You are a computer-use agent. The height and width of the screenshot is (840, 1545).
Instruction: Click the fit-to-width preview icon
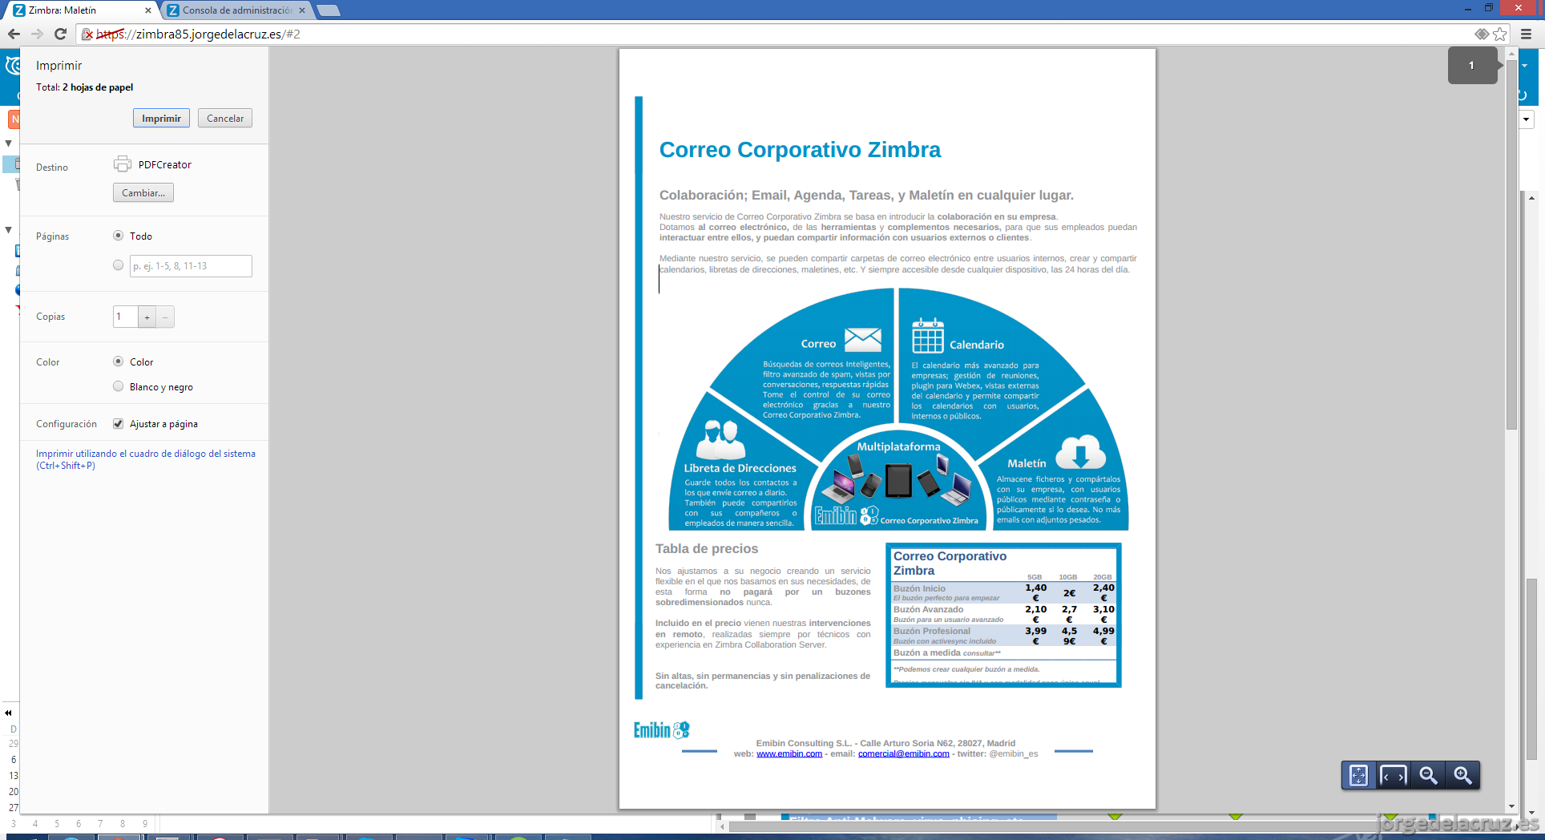pyautogui.click(x=1393, y=775)
